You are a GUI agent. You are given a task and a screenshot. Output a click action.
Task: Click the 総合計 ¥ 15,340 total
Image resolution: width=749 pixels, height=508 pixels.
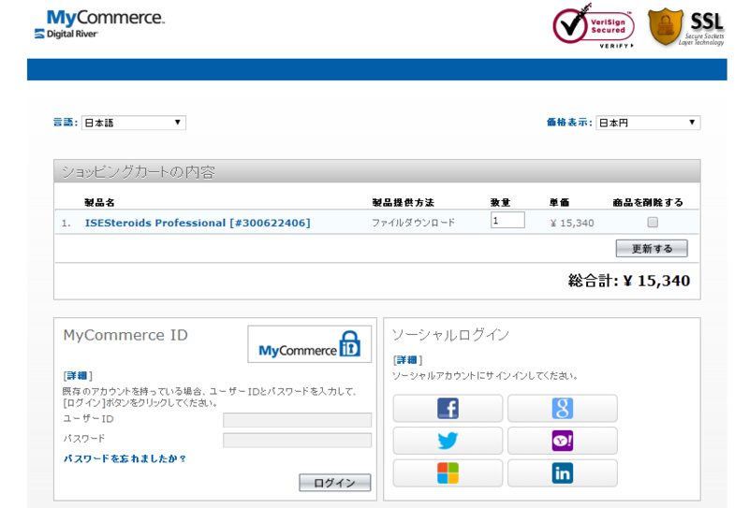pos(629,281)
